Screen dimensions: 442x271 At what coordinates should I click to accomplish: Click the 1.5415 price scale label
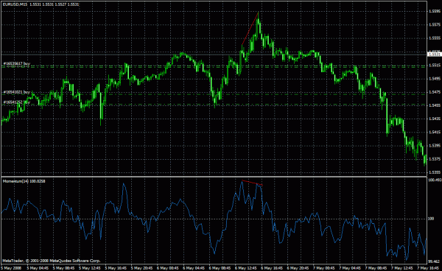point(434,132)
